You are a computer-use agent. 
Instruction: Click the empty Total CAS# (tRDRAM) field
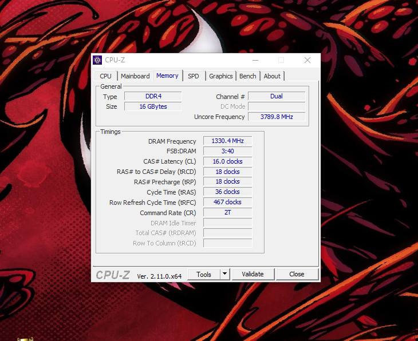tap(228, 232)
